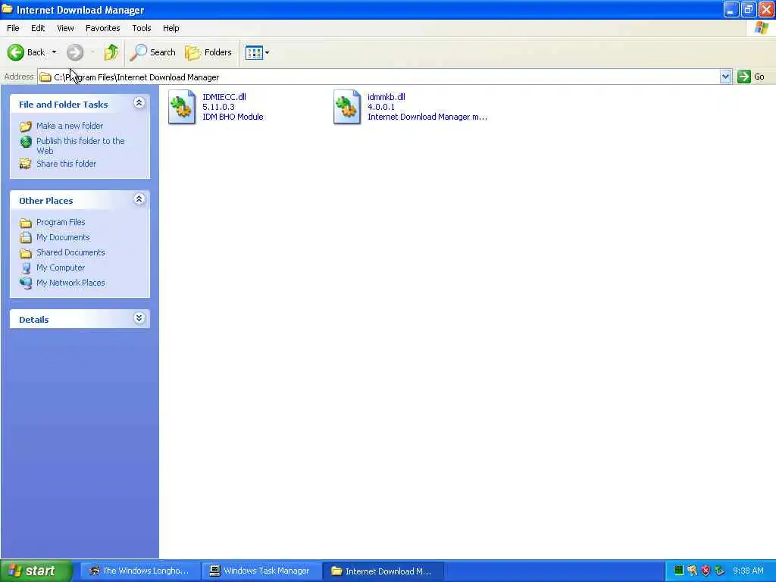Click the Windows flag logo in menu bar
The height and width of the screenshot is (582, 776).
coord(762,28)
